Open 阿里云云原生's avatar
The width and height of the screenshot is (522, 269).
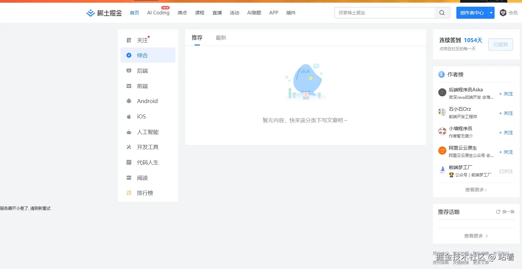point(442,151)
